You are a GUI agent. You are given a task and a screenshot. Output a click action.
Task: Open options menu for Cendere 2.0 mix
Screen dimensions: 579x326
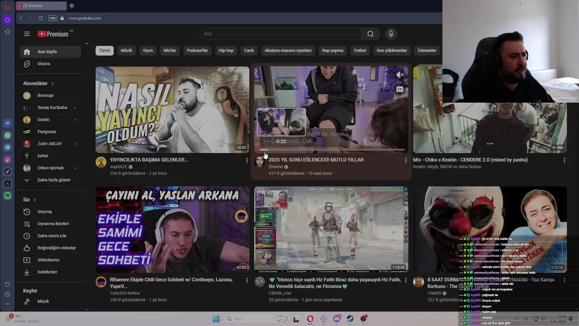click(564, 160)
